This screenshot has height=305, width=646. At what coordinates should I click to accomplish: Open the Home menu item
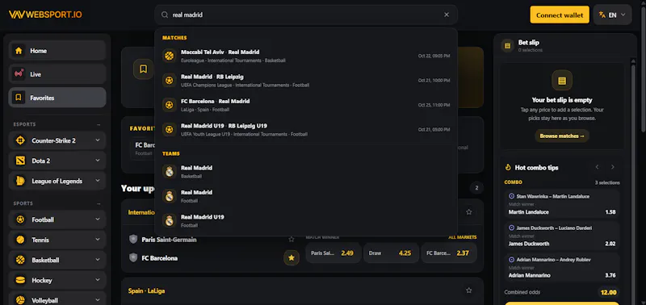(57, 51)
